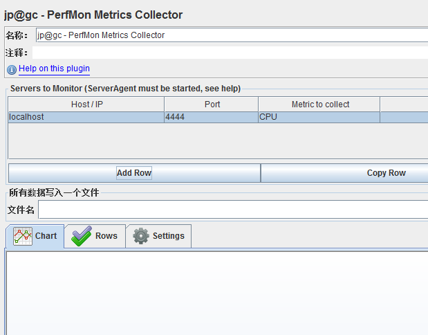Select the localhost host cell
The height and width of the screenshot is (335, 428).
pos(86,117)
